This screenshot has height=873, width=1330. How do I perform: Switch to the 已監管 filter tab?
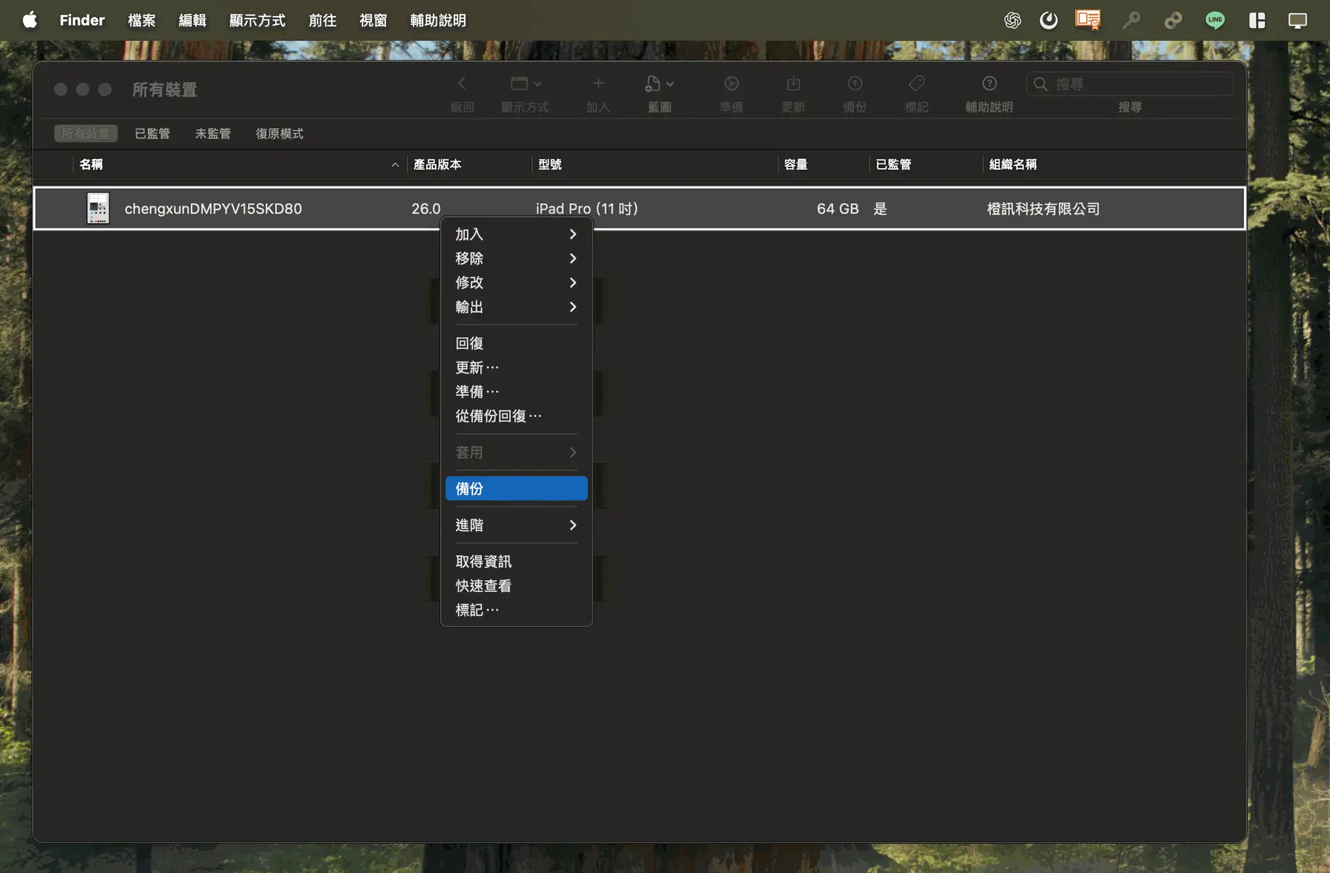[x=152, y=134]
